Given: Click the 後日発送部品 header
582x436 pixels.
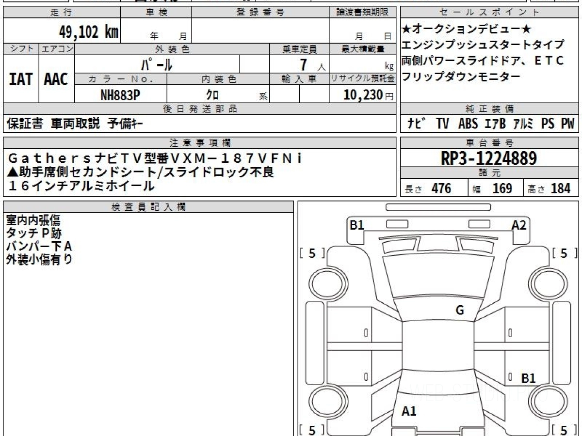Looking at the screenshot, I should point(199,109).
